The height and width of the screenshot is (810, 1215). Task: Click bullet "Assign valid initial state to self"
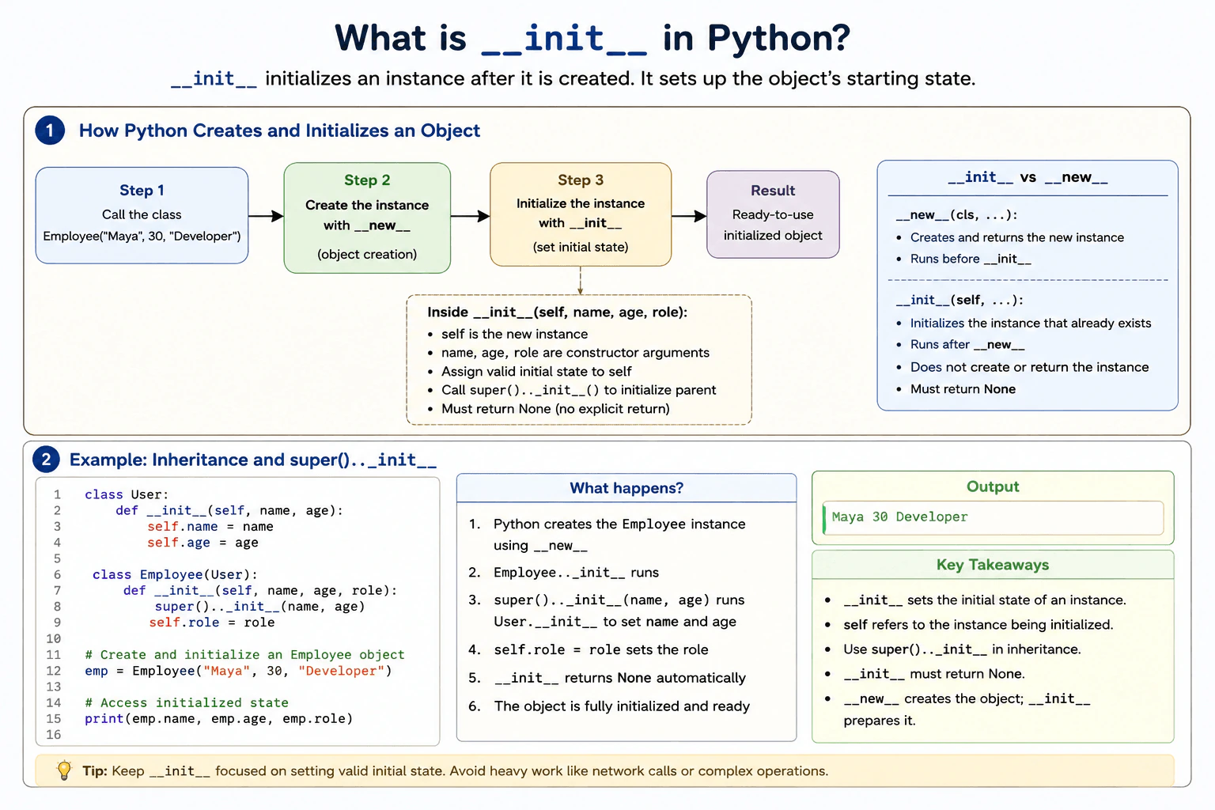pos(536,371)
